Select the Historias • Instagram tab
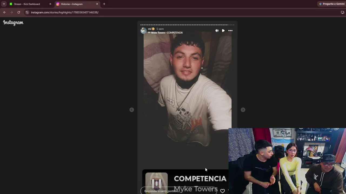Viewport: 346px width, 194px height. point(77,4)
